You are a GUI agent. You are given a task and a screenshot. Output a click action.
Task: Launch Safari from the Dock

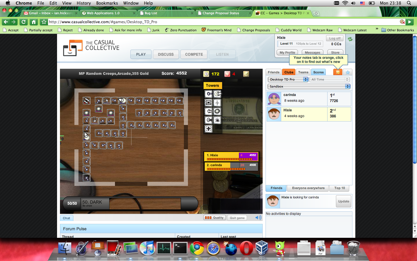[213, 248]
